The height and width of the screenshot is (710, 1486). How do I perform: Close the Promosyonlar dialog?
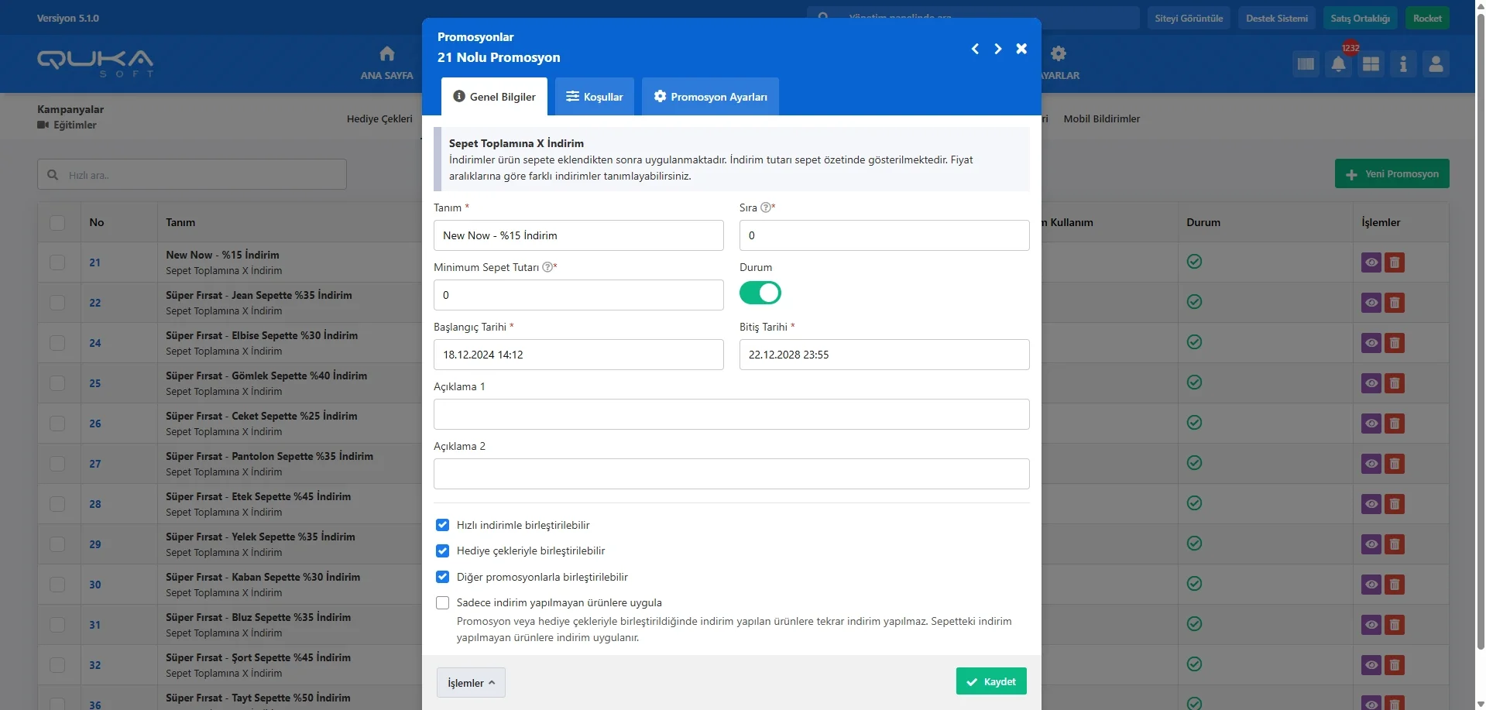coord(1021,49)
